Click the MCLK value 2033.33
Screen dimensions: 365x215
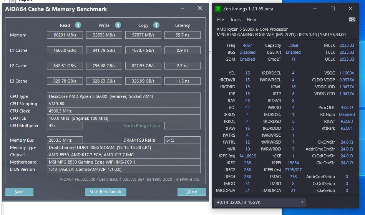coord(347,45)
